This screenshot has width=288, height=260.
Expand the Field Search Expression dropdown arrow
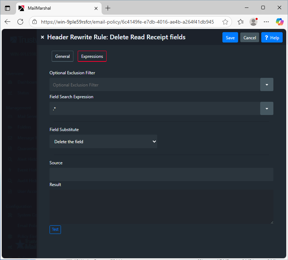tap(267, 109)
